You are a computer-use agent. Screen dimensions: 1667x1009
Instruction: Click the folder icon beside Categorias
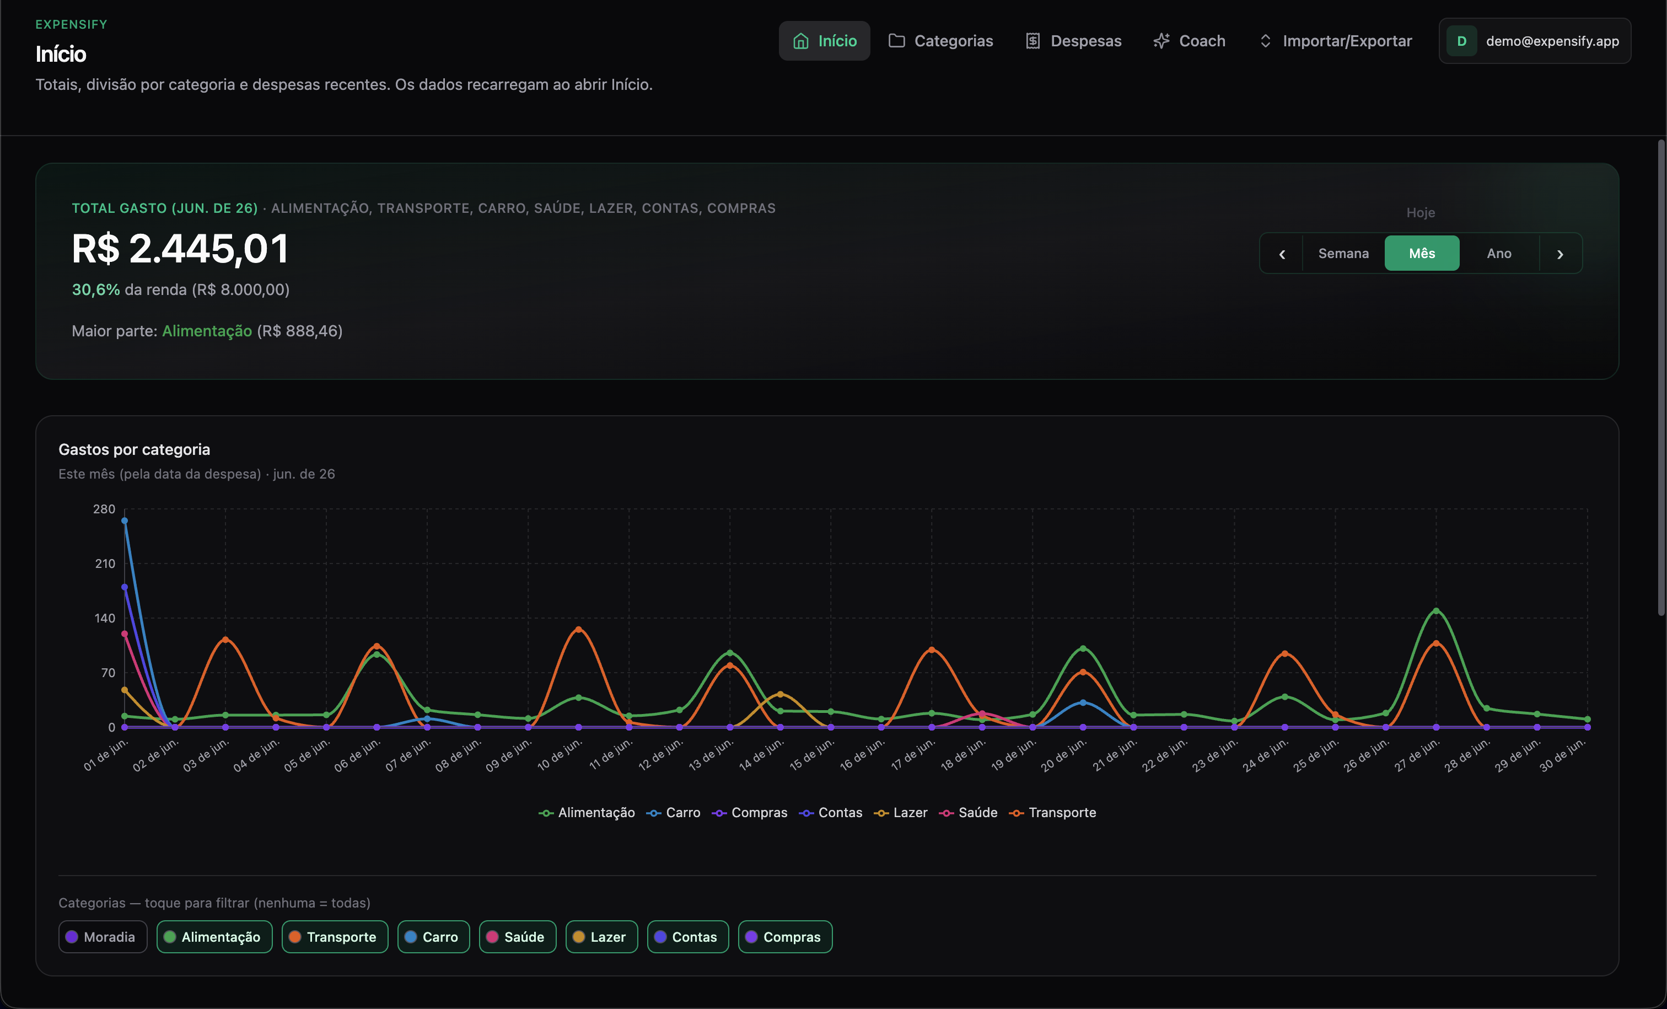pyautogui.click(x=896, y=41)
